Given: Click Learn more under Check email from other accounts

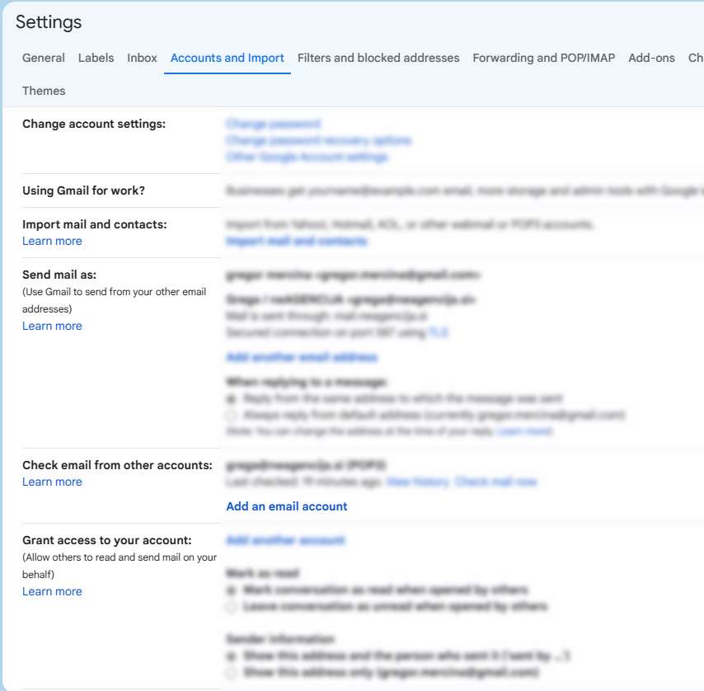Looking at the screenshot, I should 52,482.
